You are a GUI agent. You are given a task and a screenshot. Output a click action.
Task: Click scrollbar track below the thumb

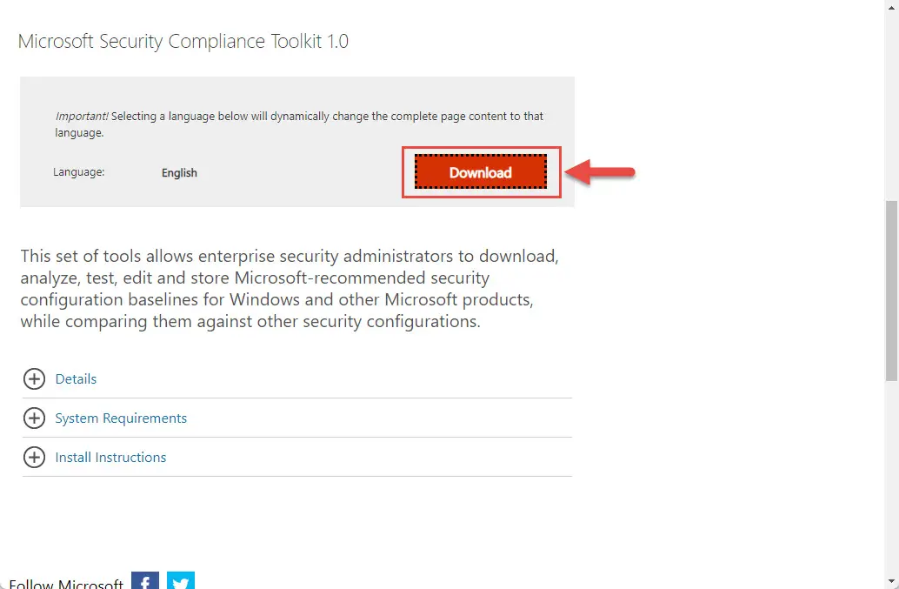[891, 477]
